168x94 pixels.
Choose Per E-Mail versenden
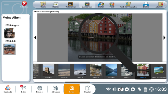click(x=128, y=5)
